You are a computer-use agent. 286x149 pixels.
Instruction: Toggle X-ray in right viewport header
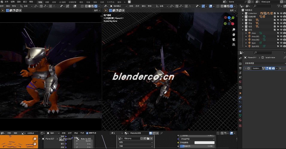pyautogui.click(x=218, y=6)
